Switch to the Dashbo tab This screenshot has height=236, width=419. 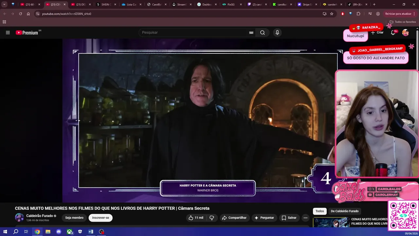point(207,5)
